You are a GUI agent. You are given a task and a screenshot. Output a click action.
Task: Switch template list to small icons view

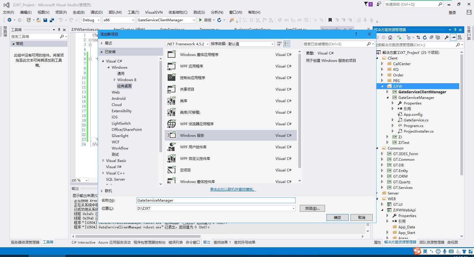[x=279, y=44]
